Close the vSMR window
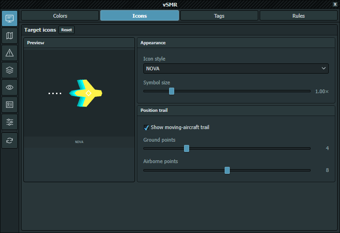This screenshot has width=340, height=233. pos(335,4)
